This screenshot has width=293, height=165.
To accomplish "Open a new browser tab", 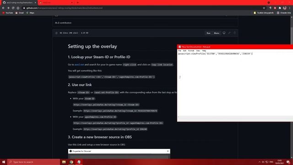I will point(78,3).
